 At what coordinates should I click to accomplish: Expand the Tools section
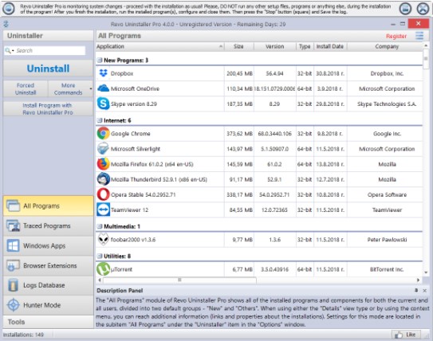click(x=49, y=322)
